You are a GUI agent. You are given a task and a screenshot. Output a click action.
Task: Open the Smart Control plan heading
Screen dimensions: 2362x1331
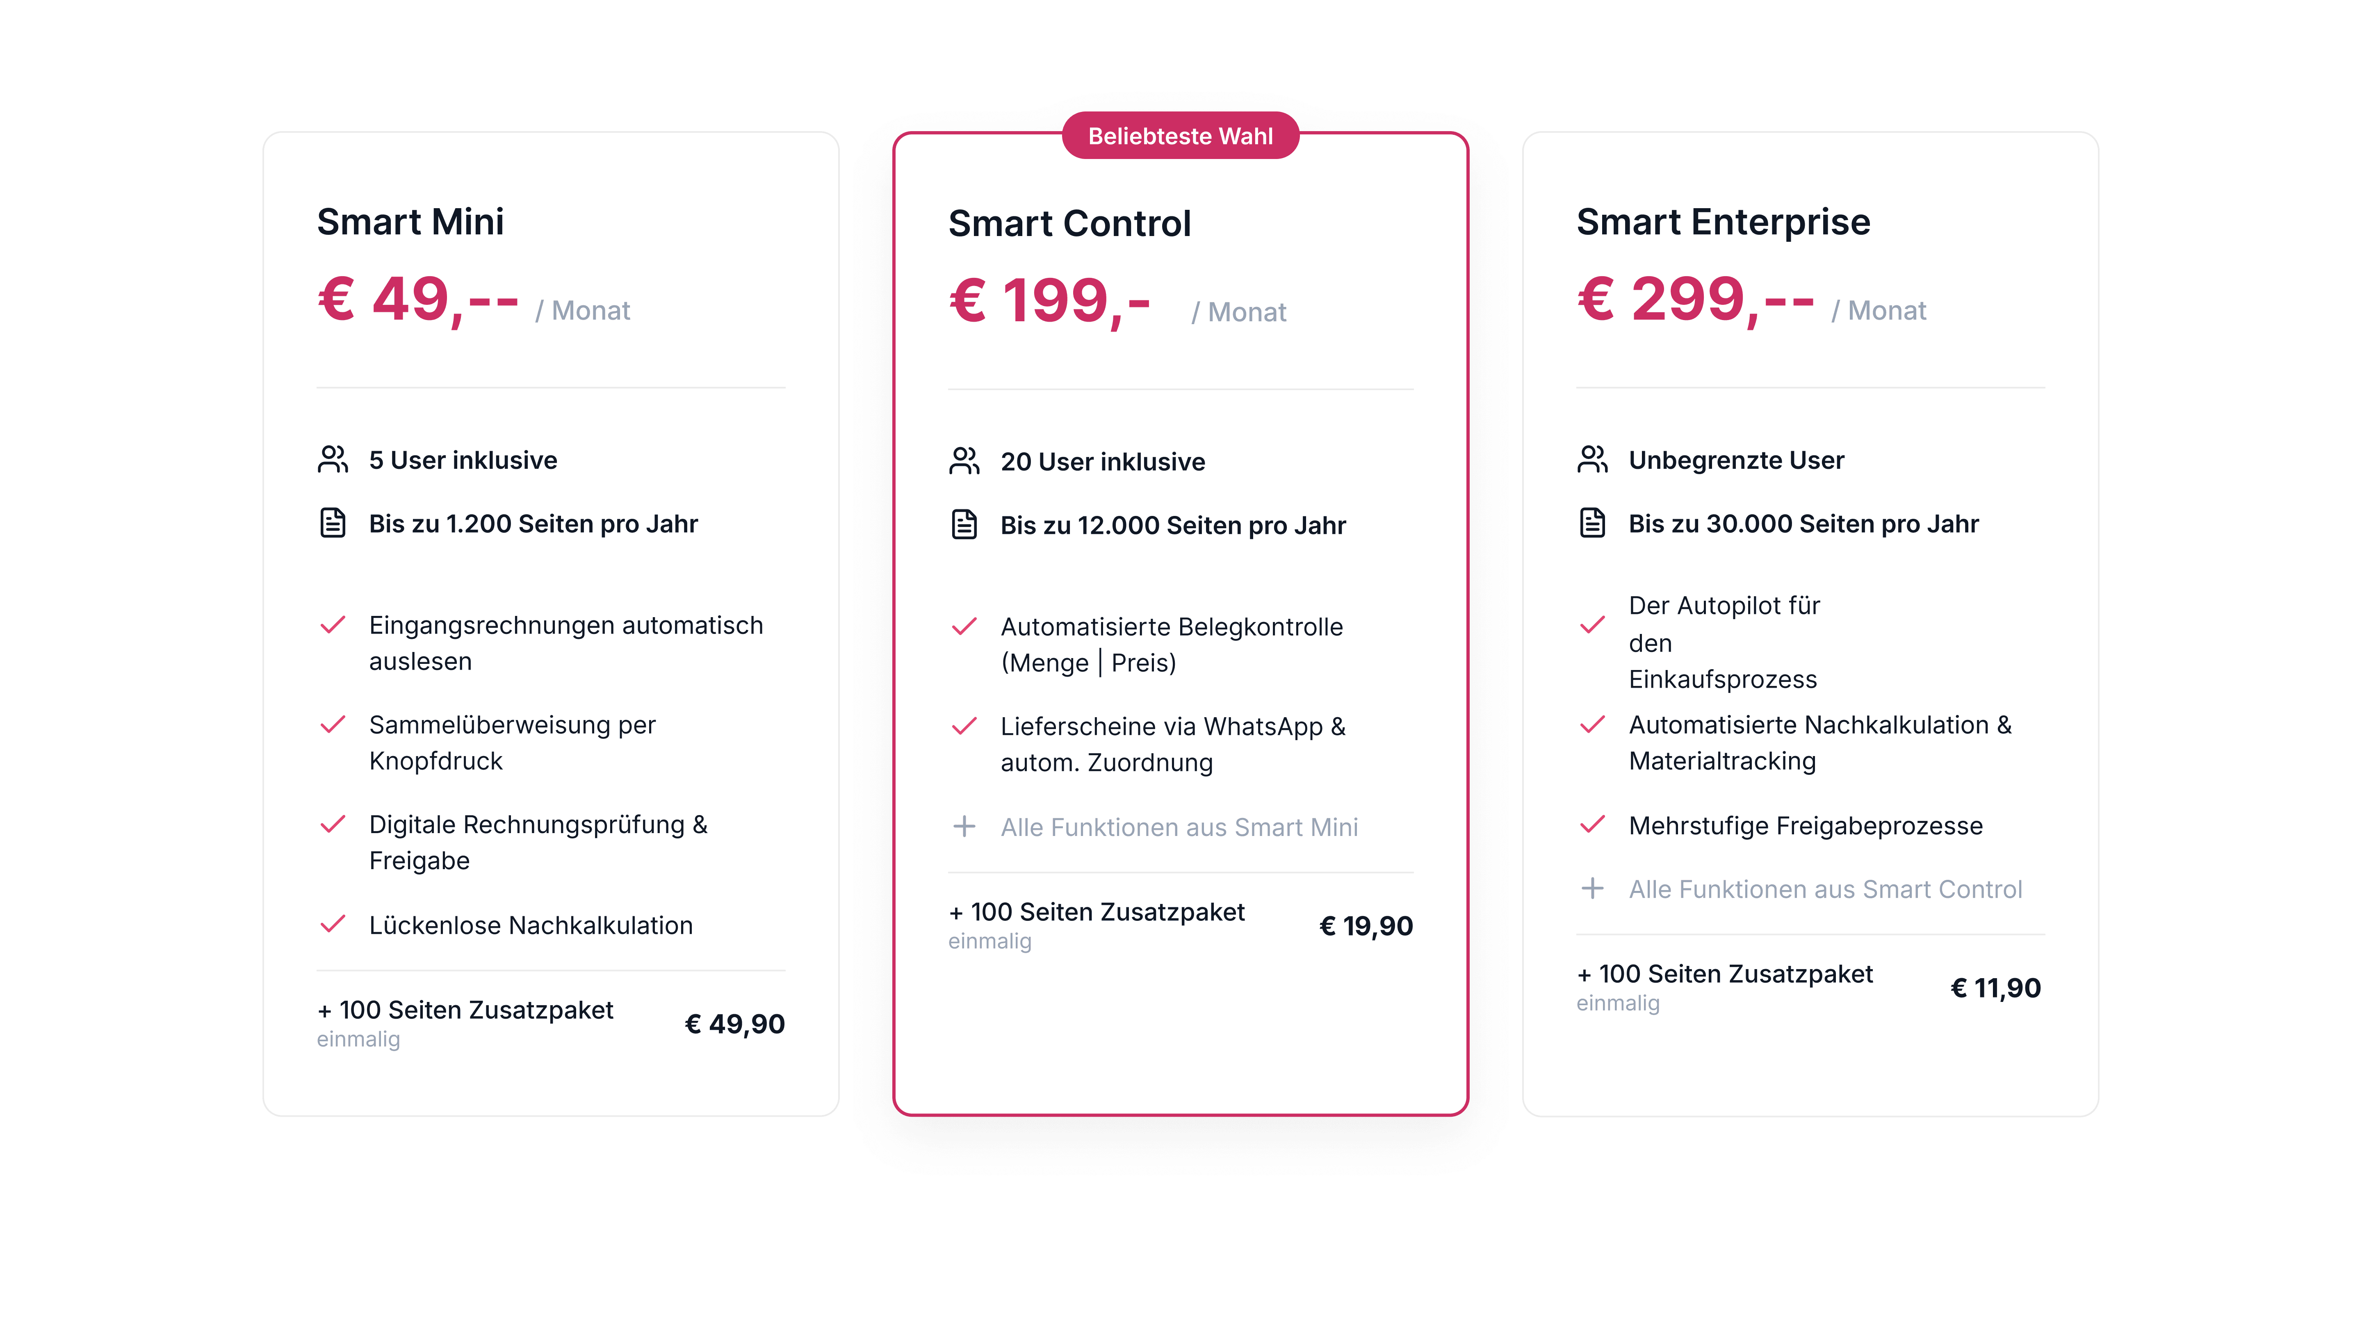coord(1069,223)
